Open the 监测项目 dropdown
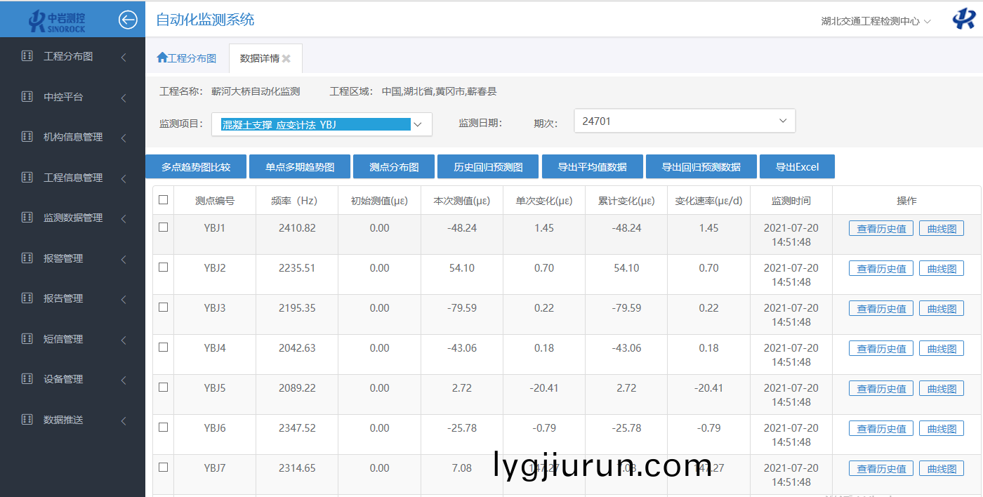983x497 pixels. pyautogui.click(x=322, y=124)
